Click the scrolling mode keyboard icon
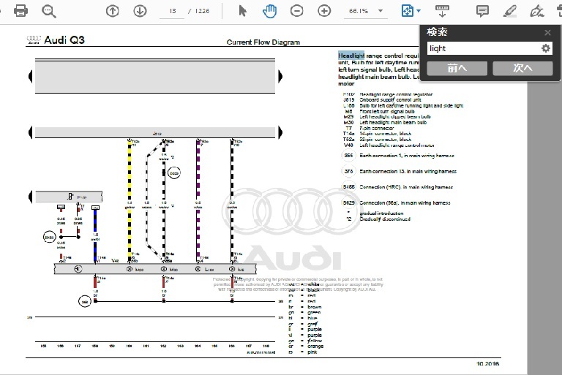 (x=441, y=11)
